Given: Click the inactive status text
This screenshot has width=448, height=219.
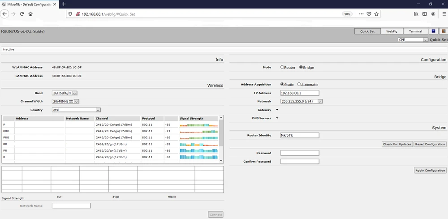Looking at the screenshot, I should [x=9, y=49].
